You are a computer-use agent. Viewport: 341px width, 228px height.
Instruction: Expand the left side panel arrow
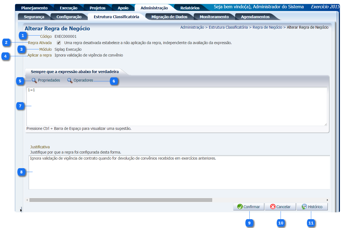click(21, 210)
